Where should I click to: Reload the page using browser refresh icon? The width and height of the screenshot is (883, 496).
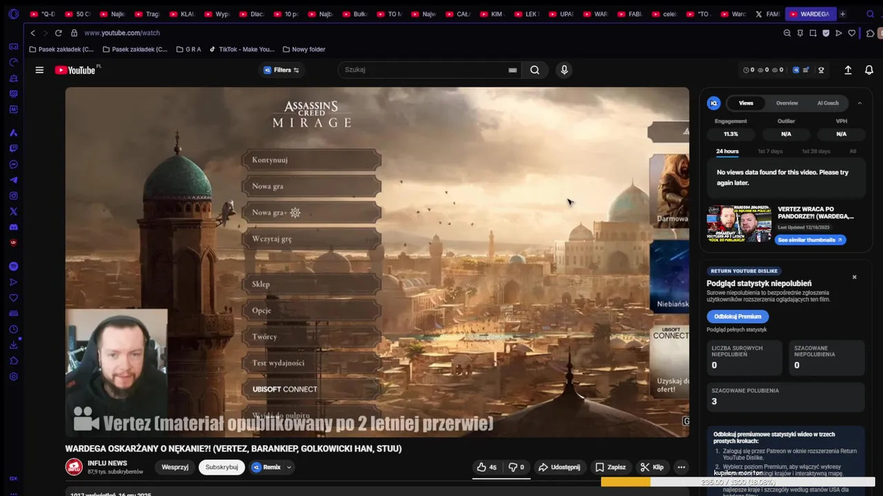[59, 33]
